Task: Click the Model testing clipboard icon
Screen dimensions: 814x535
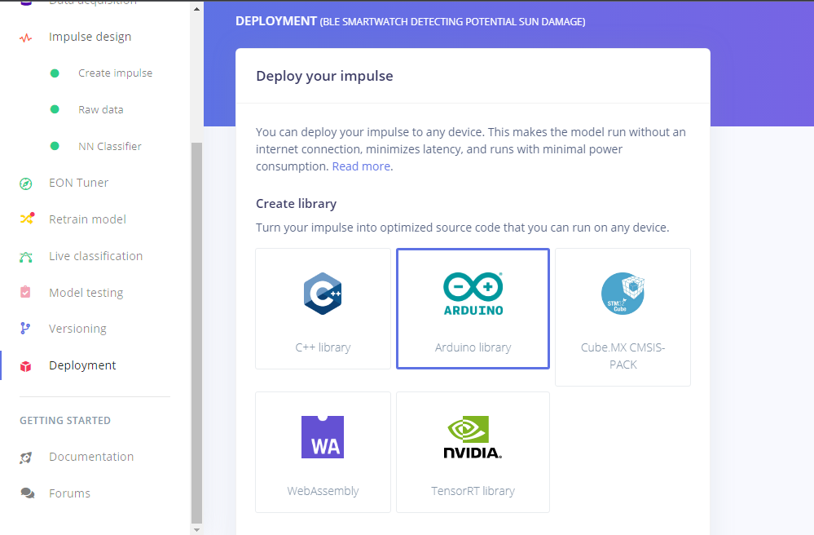Action: (25, 292)
